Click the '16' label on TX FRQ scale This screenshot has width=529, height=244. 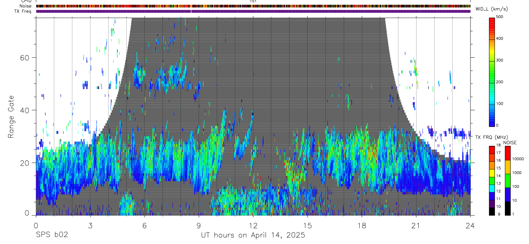point(498,161)
